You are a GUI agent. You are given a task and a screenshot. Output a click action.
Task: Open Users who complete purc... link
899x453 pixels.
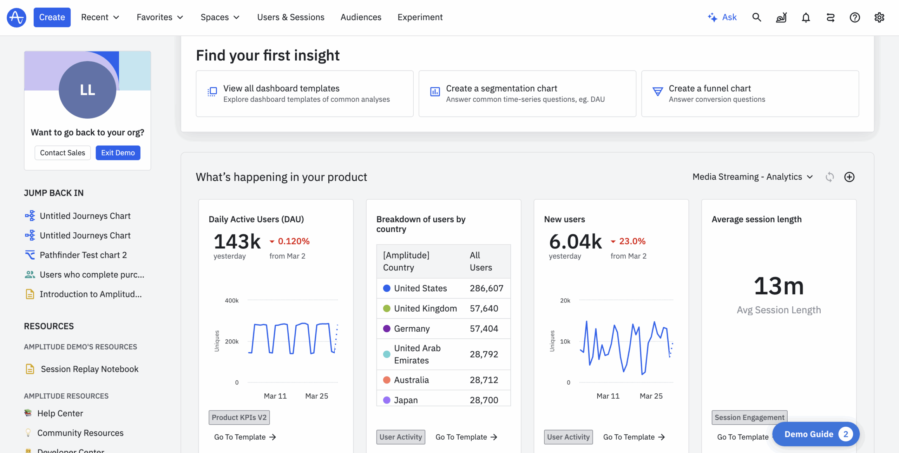click(x=92, y=274)
